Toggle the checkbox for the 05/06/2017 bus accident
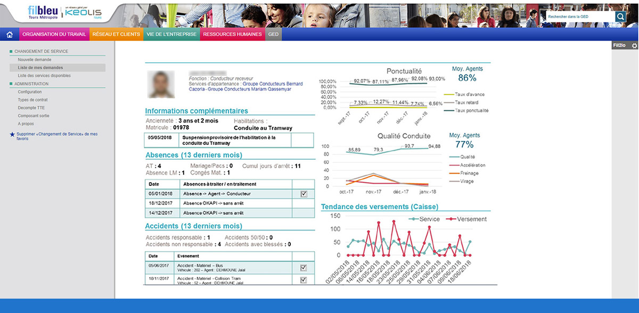This screenshot has height=313, width=639. pyautogui.click(x=304, y=268)
